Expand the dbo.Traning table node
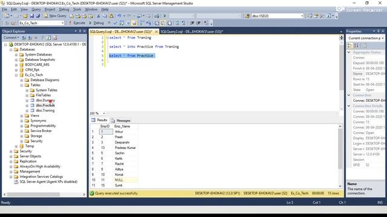 (27, 110)
